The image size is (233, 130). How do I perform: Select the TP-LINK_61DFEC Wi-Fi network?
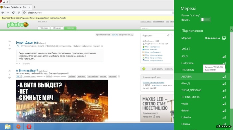[x=202, y=97]
